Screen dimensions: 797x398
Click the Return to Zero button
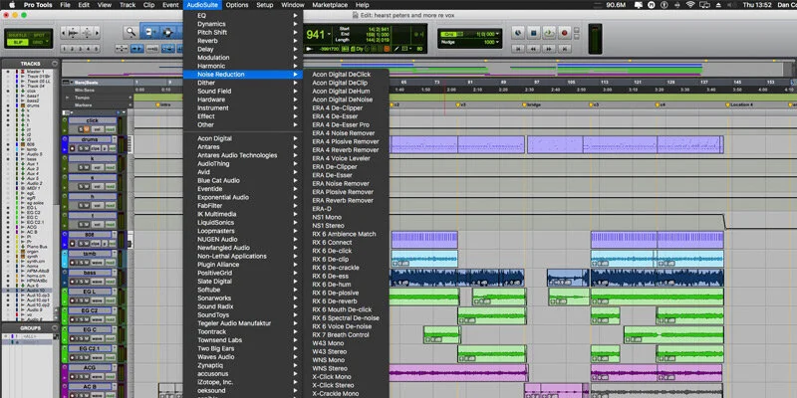click(518, 49)
